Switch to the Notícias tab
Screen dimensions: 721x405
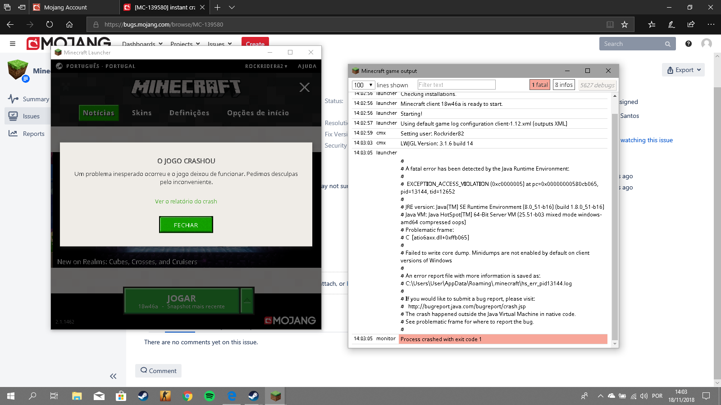point(99,113)
